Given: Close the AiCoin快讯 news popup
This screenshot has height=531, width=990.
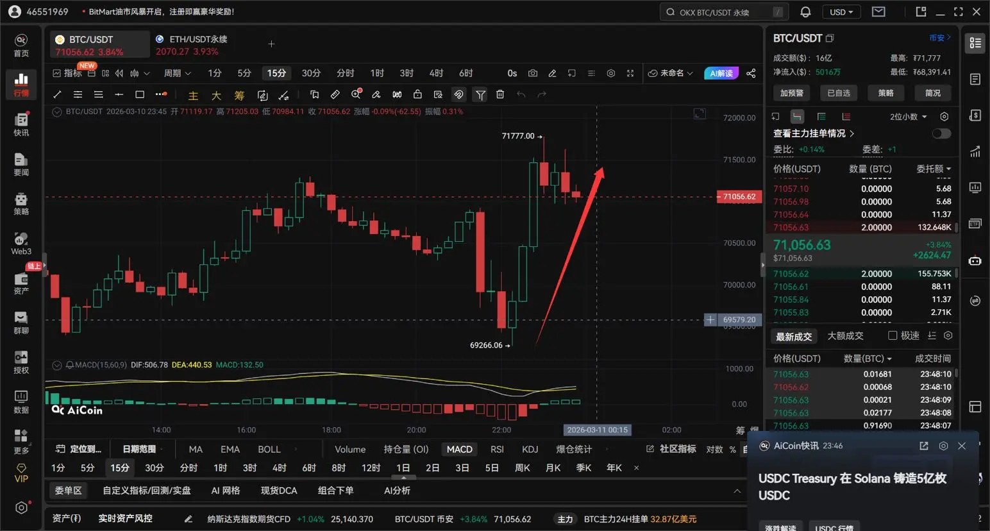Looking at the screenshot, I should [x=962, y=446].
